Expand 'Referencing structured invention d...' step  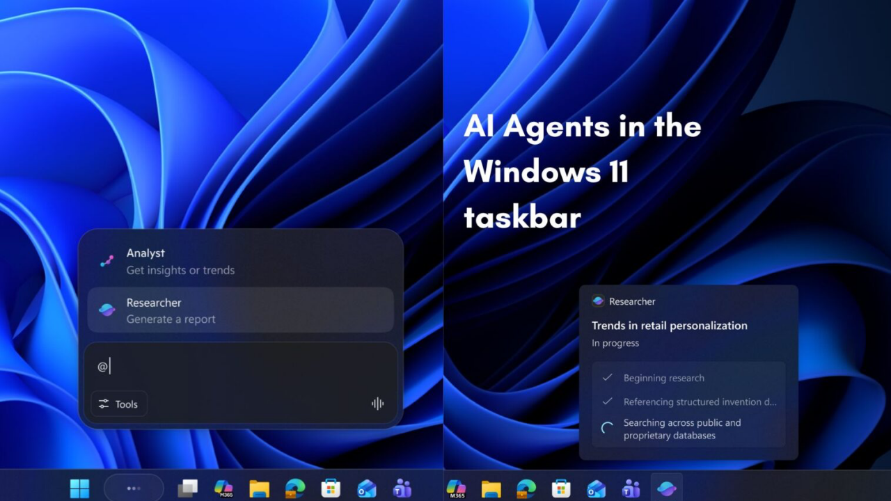(x=699, y=401)
